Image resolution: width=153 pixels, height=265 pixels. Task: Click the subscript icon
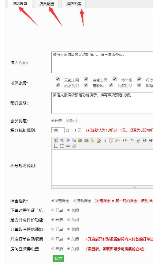[132, 140]
